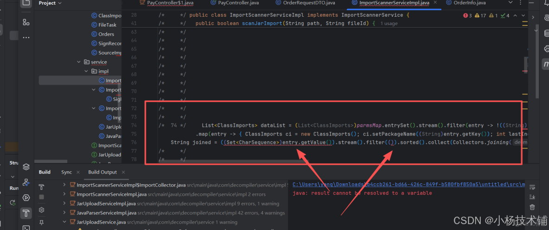
Task: Click the '1 usage' inlay hint
Action: coord(389,24)
